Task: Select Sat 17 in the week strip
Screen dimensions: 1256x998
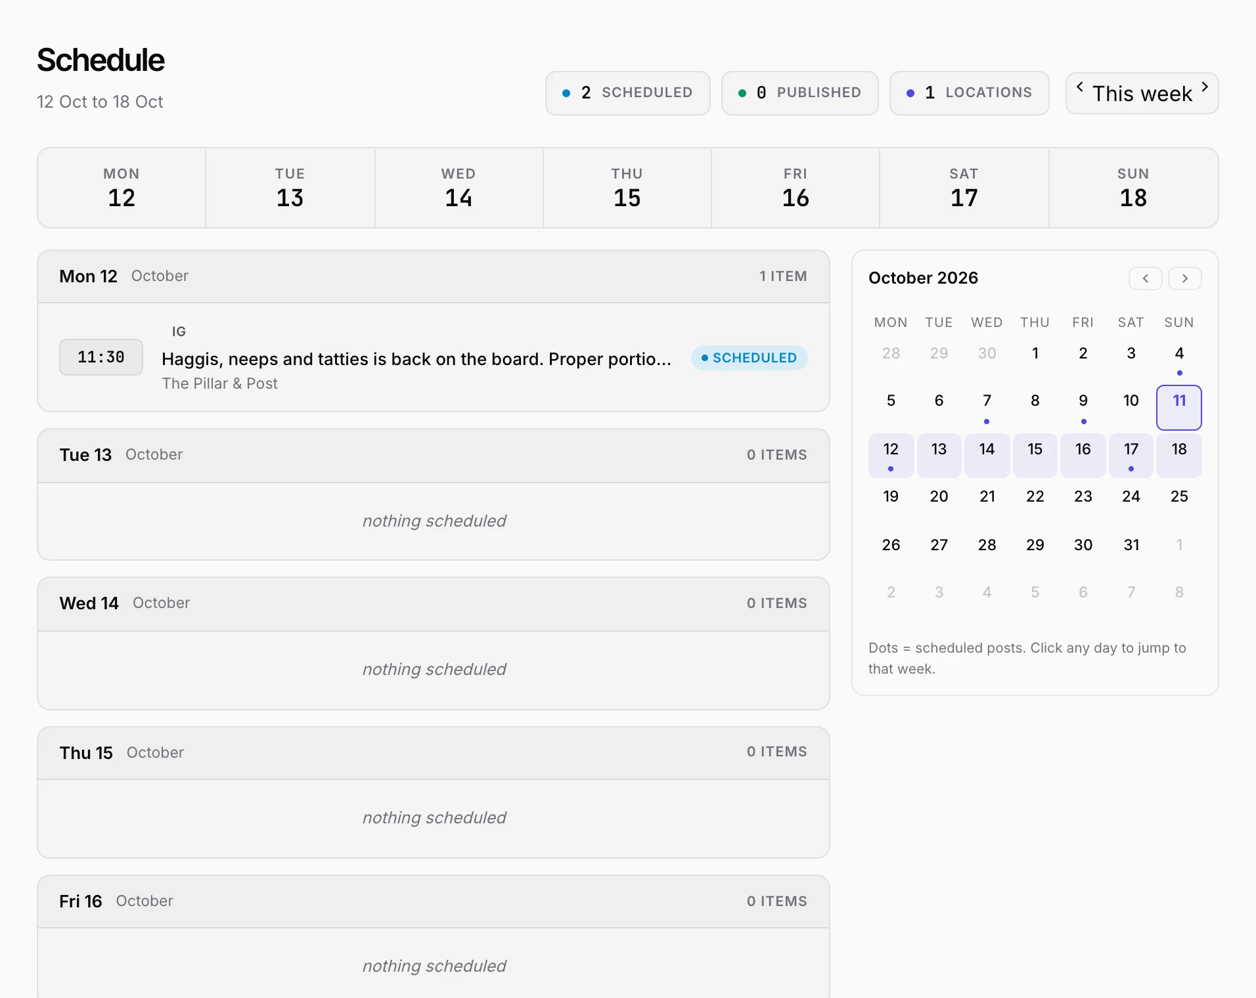Action: [x=964, y=188]
